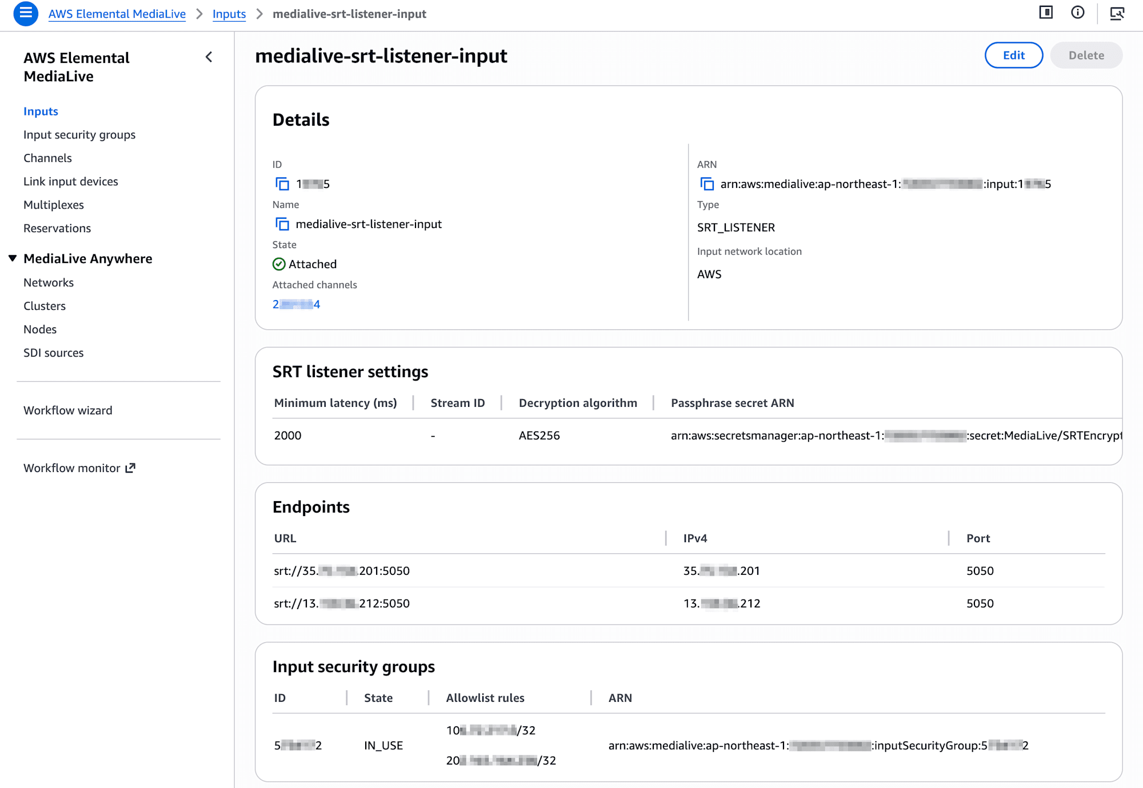The image size is (1143, 788).
Task: Click the Port 5050 cell for .212 endpoint
Action: click(980, 603)
